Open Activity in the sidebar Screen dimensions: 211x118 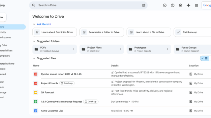(x=3, y=32)
